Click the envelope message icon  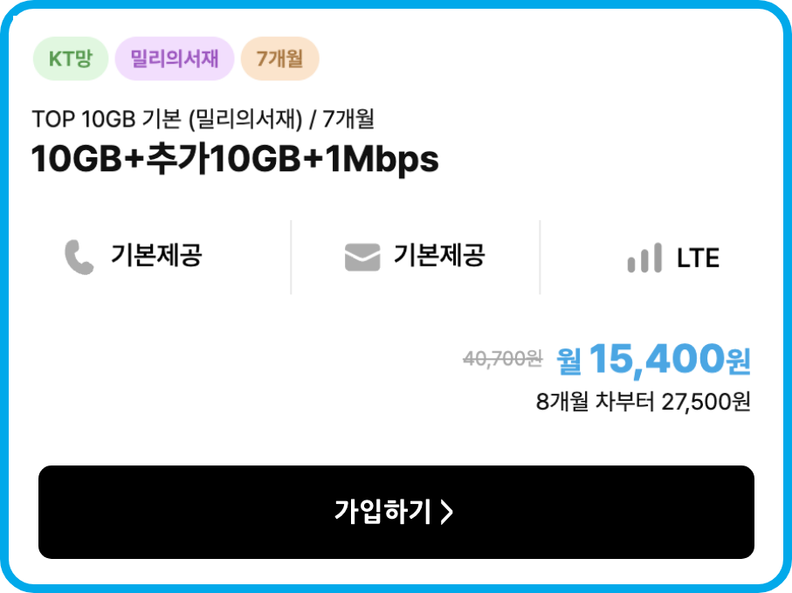[362, 257]
